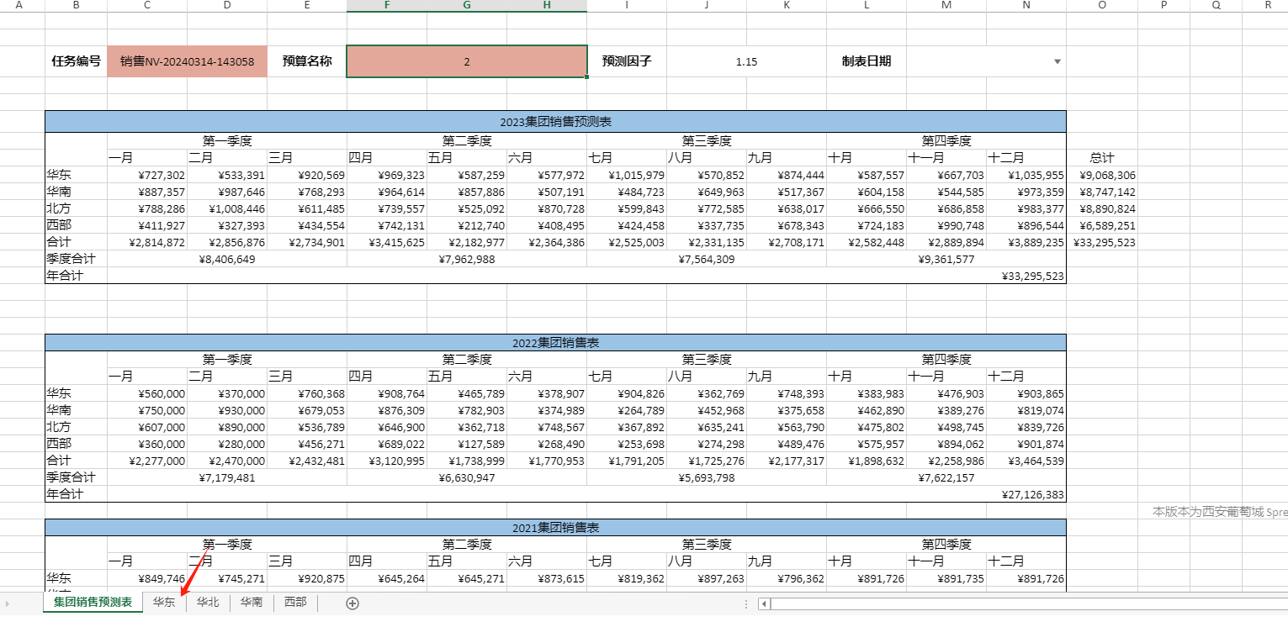
Task: Select the 2023 table's 北方 row label
Action: click(76, 209)
